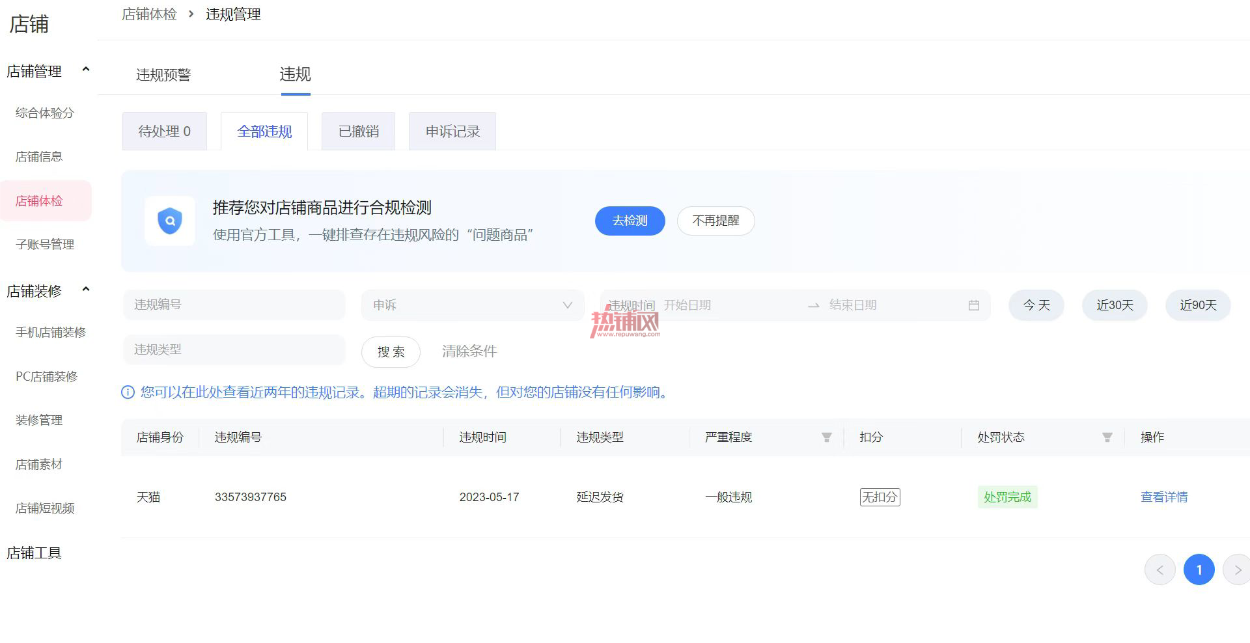Click the 搜索 button

[391, 352]
